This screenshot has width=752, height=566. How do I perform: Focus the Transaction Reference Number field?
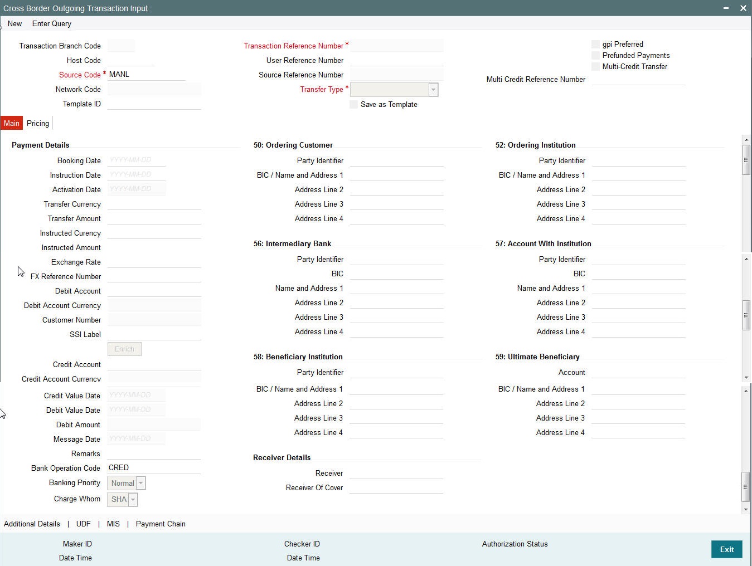(397, 46)
